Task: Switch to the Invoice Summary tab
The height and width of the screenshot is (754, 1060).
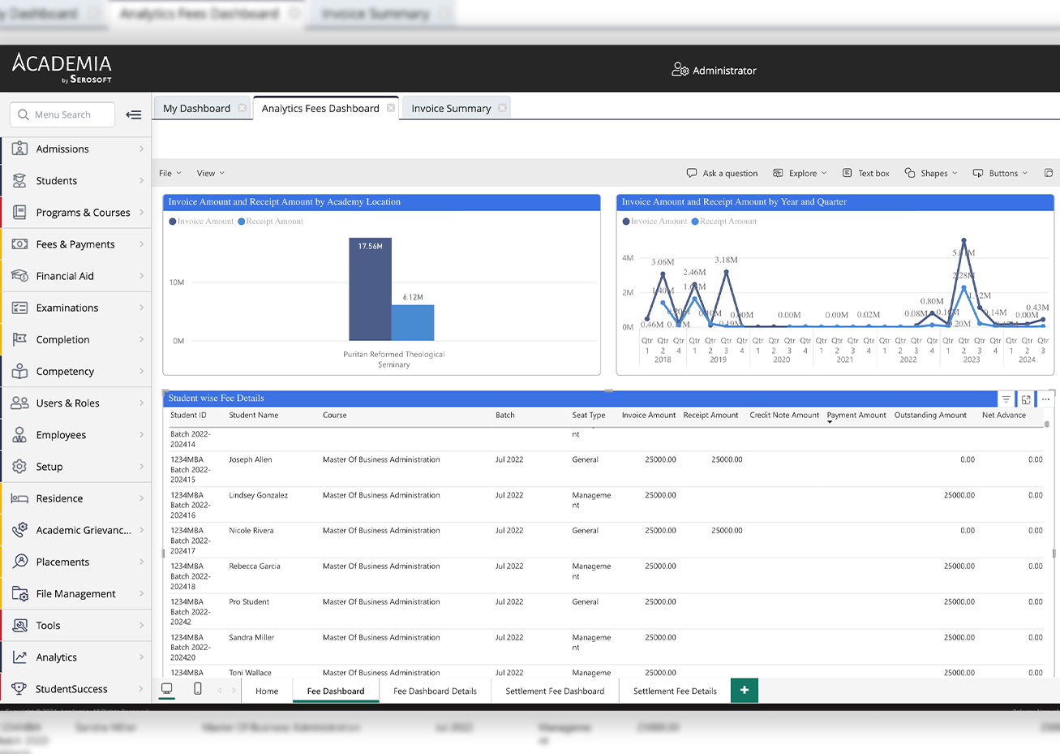Action: [x=451, y=108]
